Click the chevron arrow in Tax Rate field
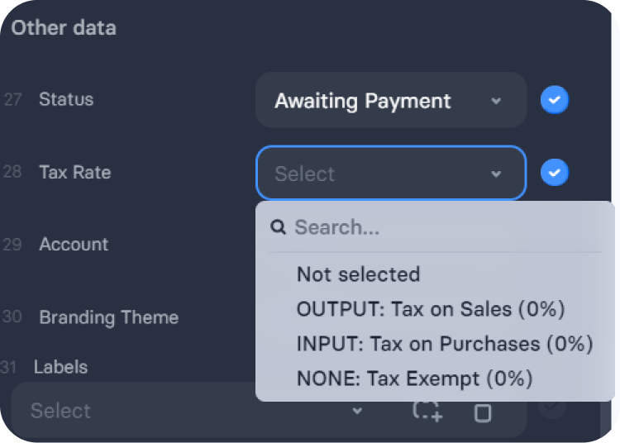The height and width of the screenshot is (443, 620). [496, 174]
